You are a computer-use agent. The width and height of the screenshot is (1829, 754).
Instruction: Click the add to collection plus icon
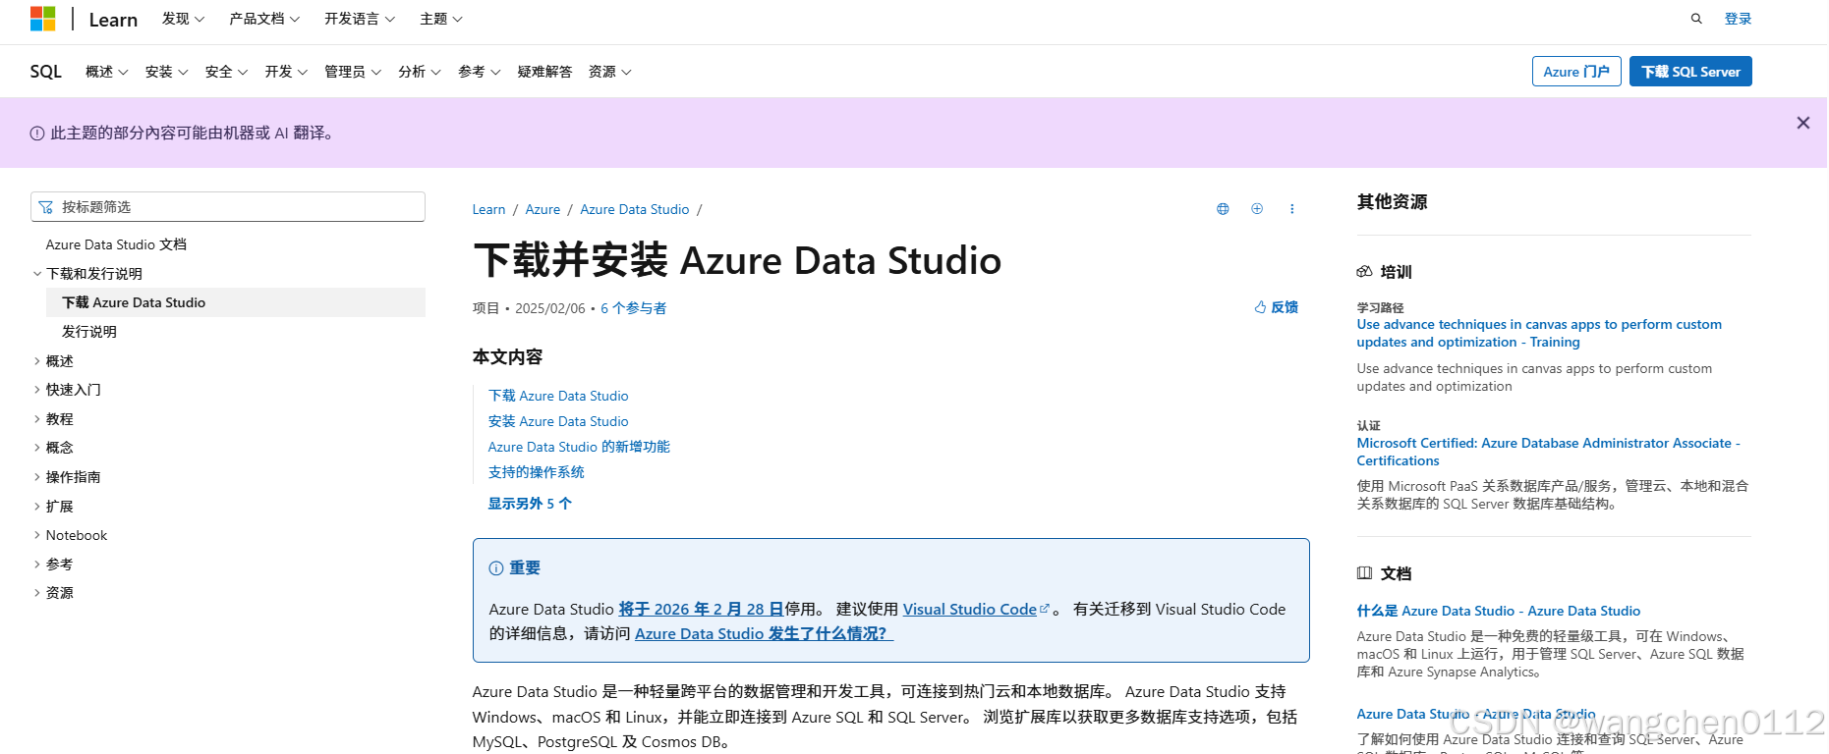(x=1257, y=209)
